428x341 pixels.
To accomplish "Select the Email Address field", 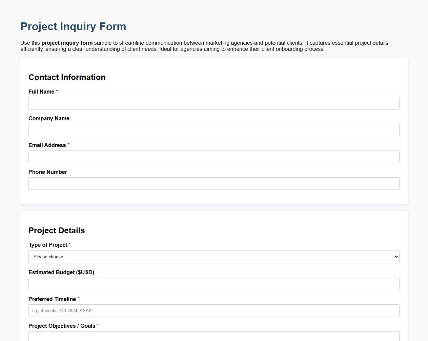I will [x=214, y=157].
